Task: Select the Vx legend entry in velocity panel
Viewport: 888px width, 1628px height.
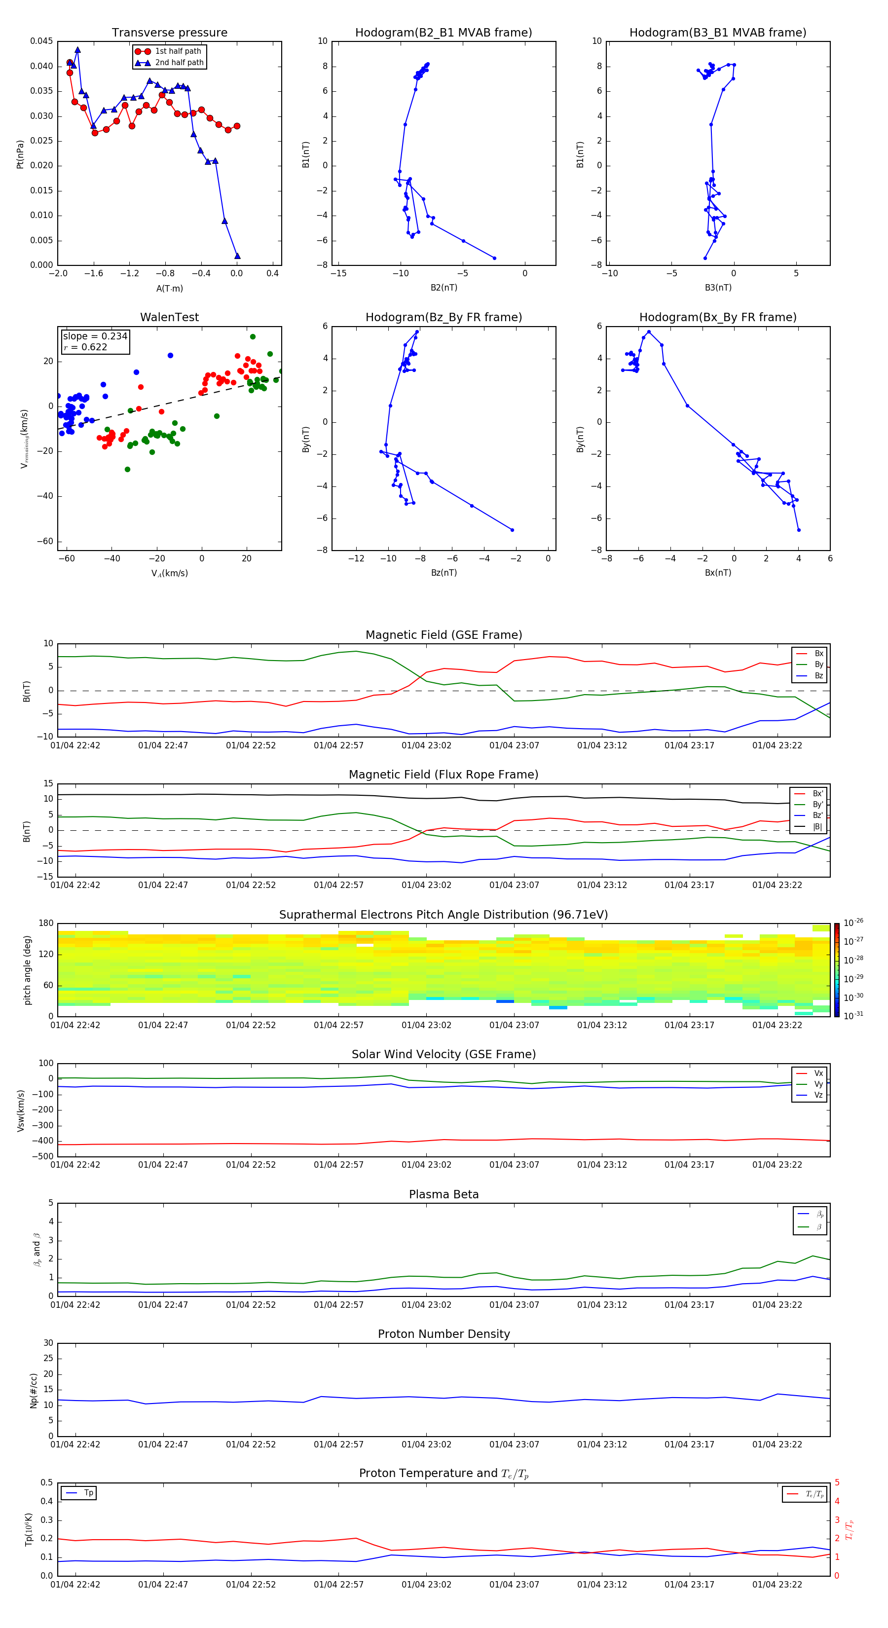Action: pos(810,1073)
